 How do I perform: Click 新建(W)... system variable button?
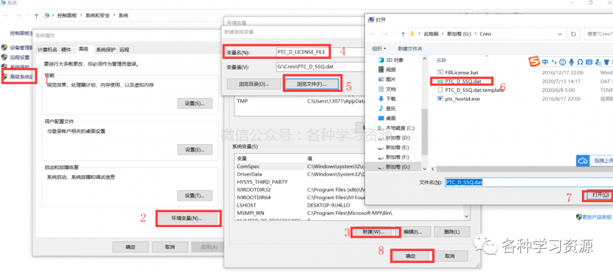373,232
